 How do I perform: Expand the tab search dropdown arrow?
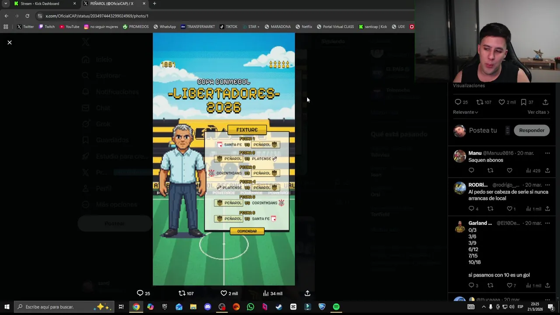6,3
